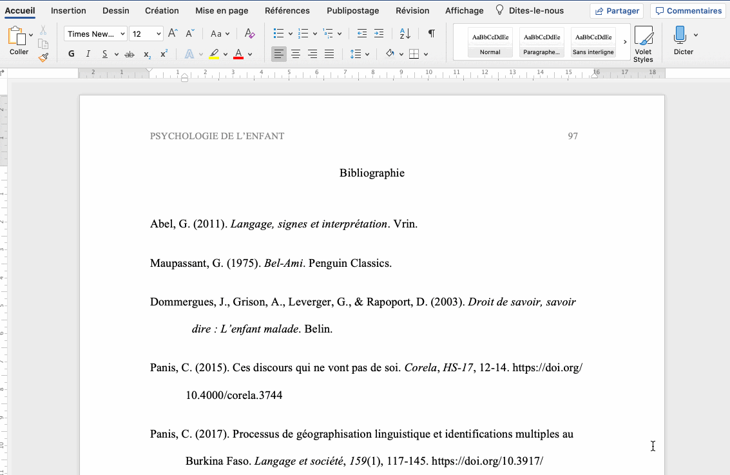Click the Partager button
The width and height of the screenshot is (730, 475).
coord(617,11)
